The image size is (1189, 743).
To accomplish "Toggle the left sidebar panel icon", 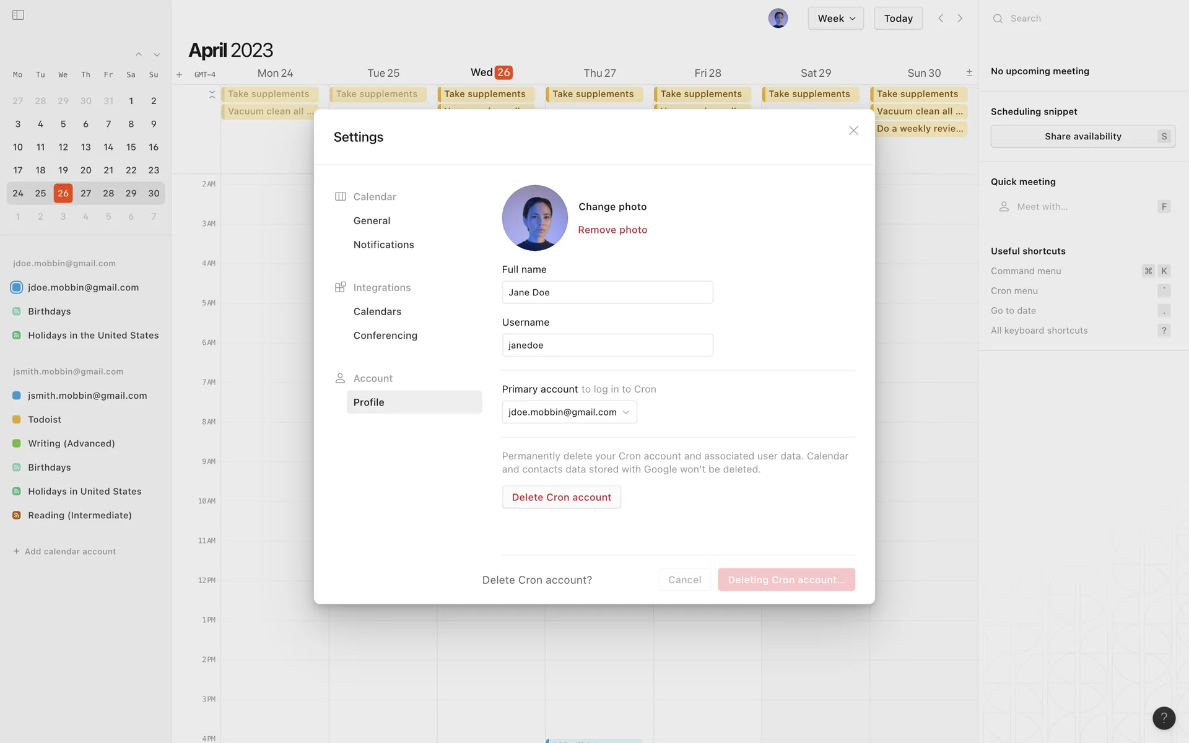I will [18, 15].
